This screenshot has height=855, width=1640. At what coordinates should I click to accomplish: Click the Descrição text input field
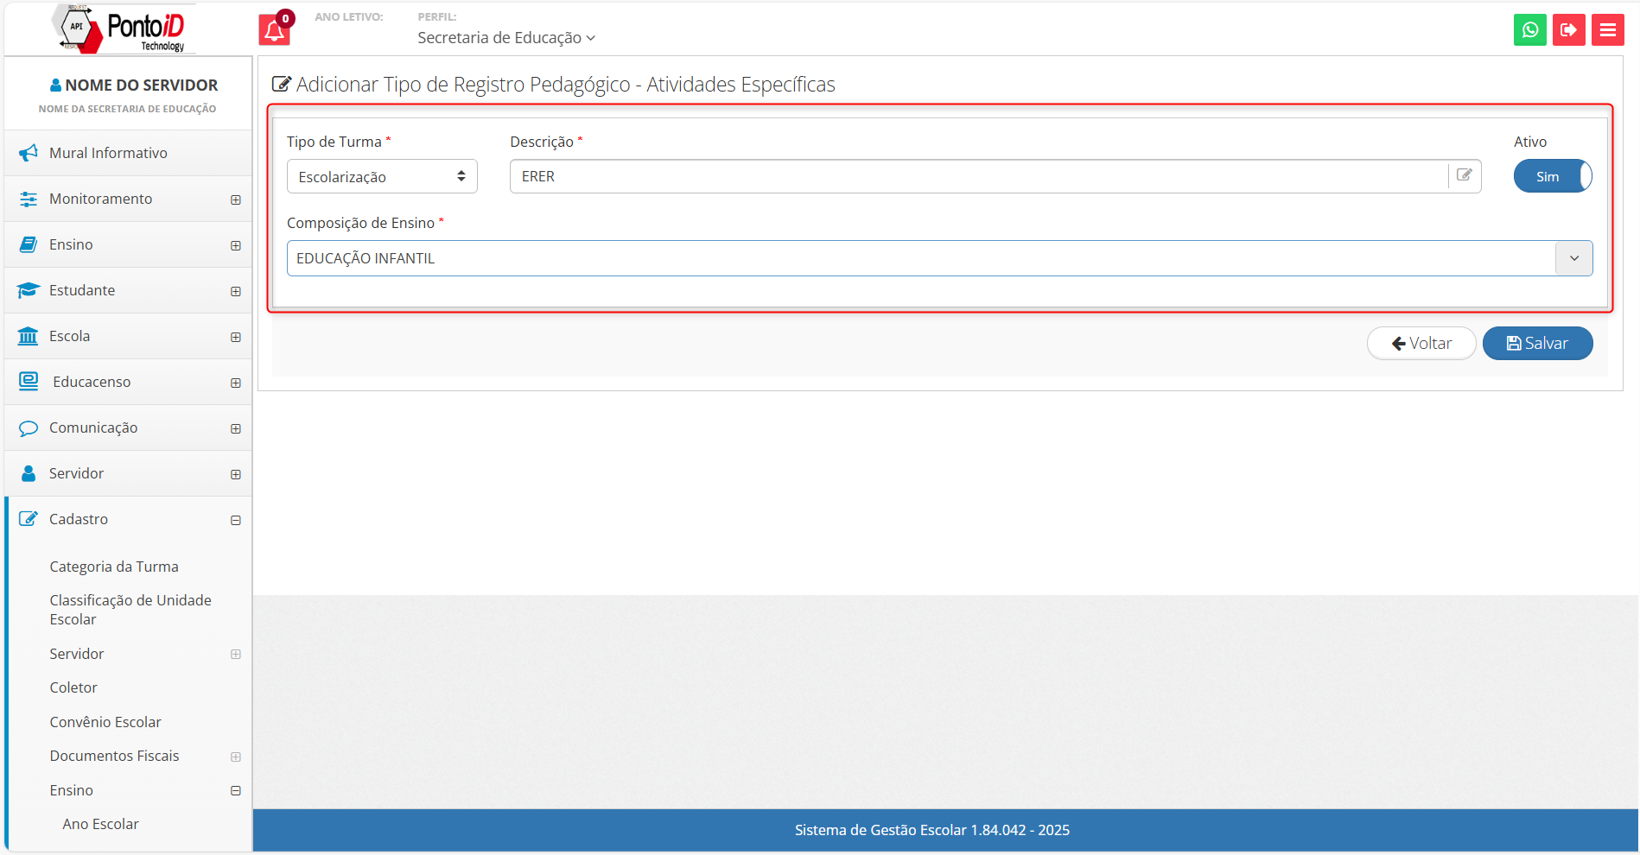(x=976, y=176)
